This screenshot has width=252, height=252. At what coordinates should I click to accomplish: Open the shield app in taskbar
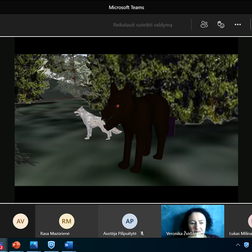point(51,245)
